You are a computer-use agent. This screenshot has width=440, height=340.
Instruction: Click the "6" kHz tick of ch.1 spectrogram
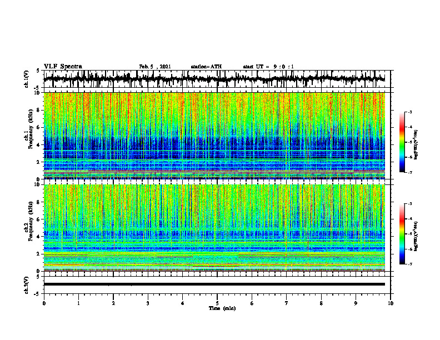[x=39, y=127]
